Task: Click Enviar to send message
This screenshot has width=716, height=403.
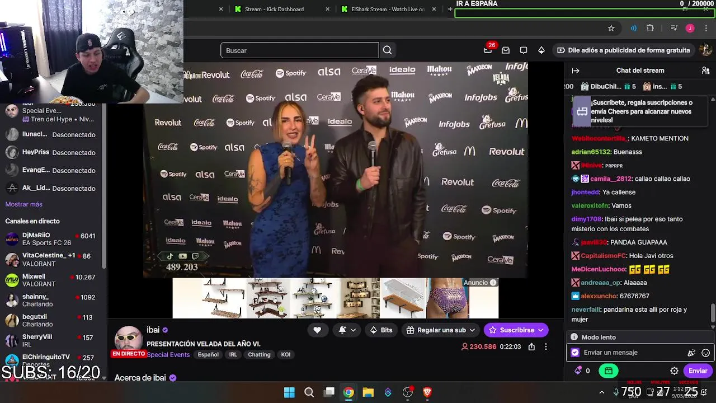Action: pyautogui.click(x=698, y=371)
